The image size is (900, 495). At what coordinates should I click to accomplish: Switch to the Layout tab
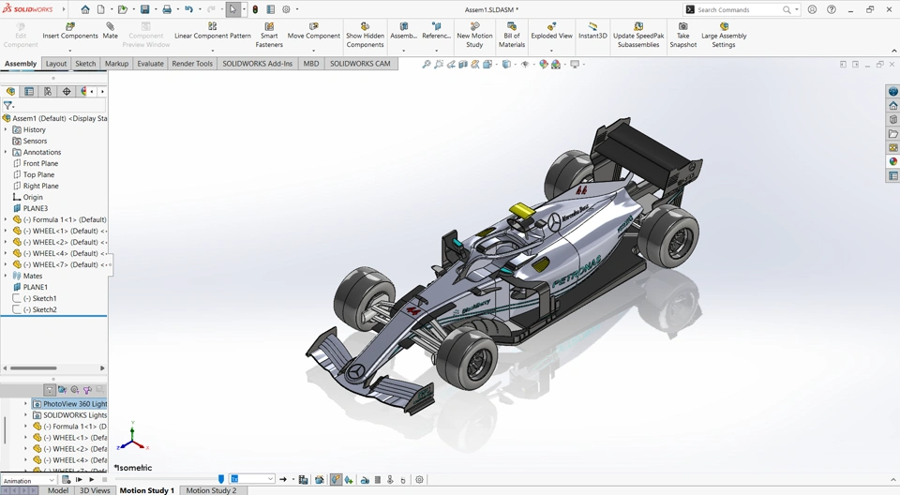[56, 64]
